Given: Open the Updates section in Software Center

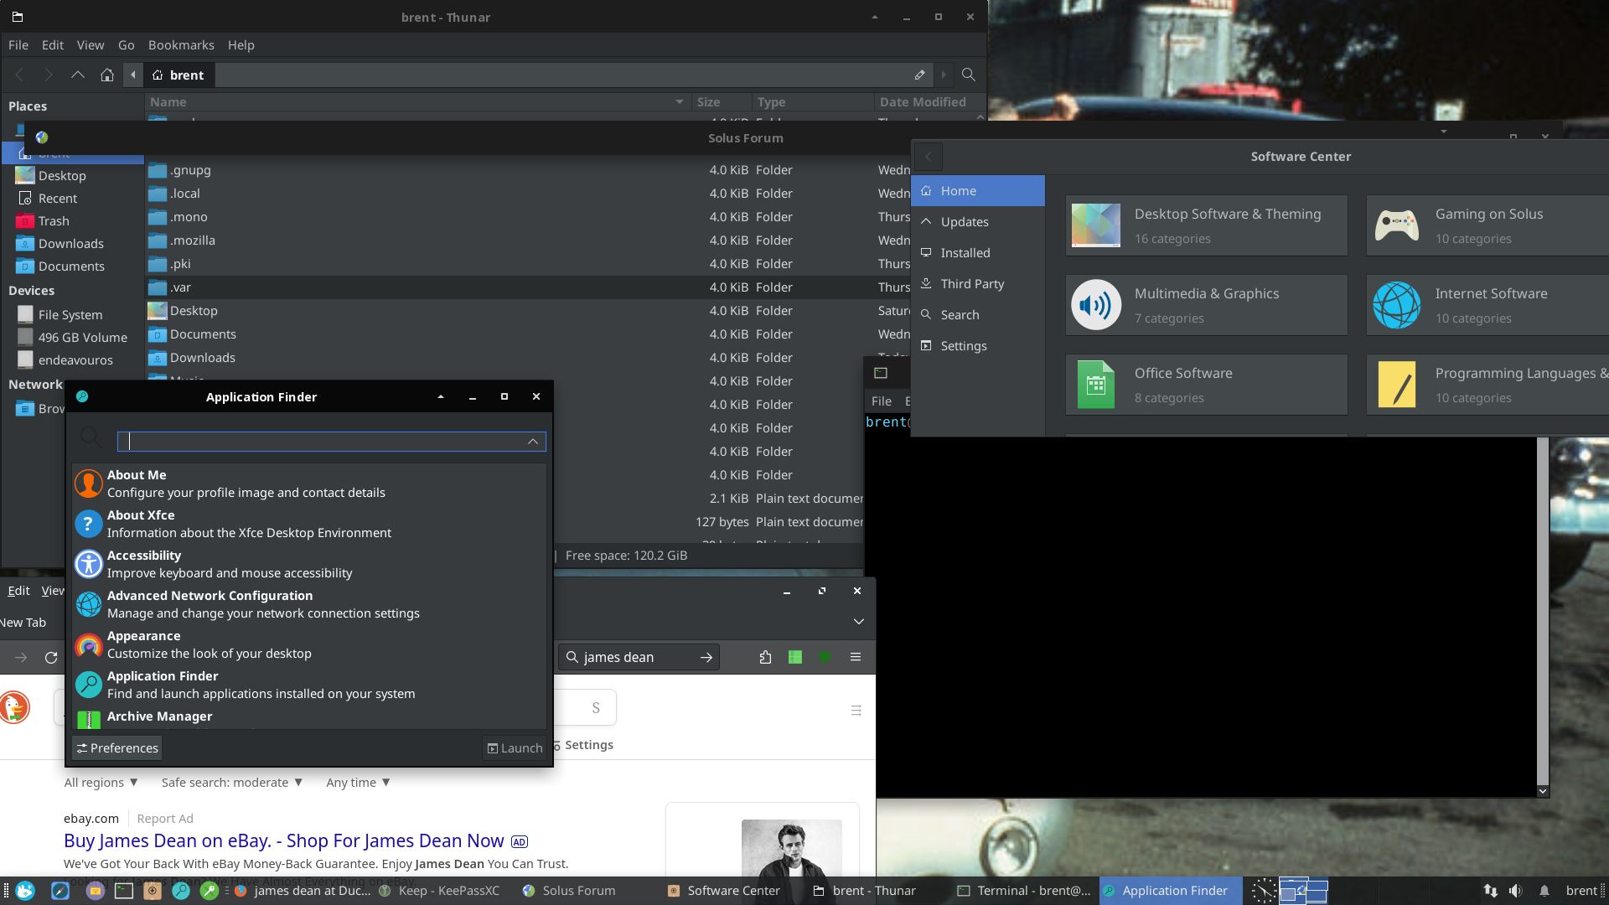Looking at the screenshot, I should 964,222.
